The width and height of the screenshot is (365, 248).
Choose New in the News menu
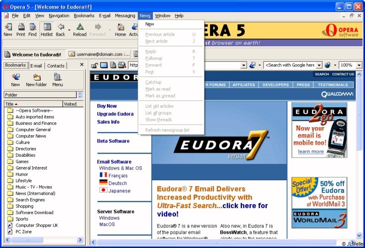pos(171,24)
